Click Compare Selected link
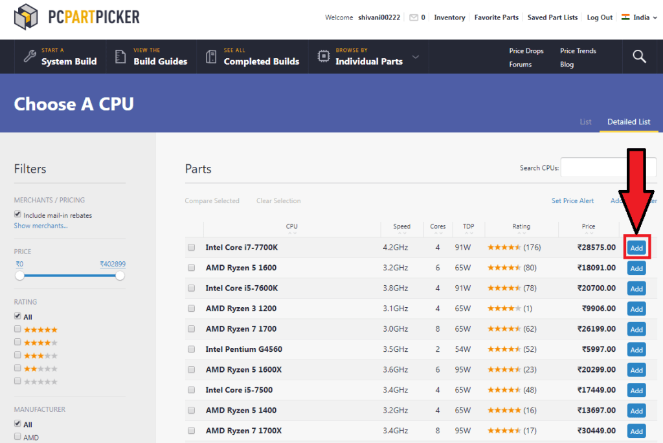Screen dimensions: 663x443 click(x=212, y=200)
